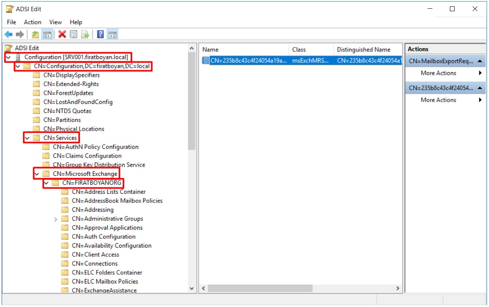489x307 pixels.
Task: Collapse the CN=MailboxExportReq... actions section
Action: coord(479,61)
